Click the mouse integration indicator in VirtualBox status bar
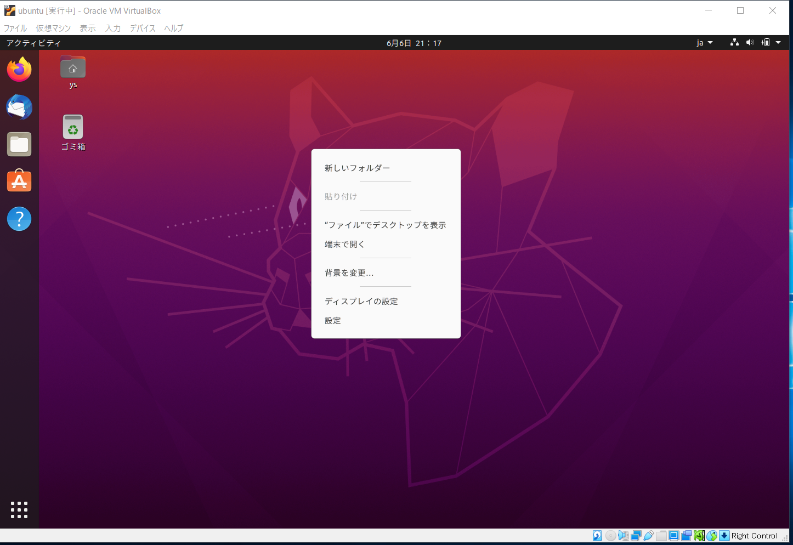The height and width of the screenshot is (545, 793). [712, 536]
